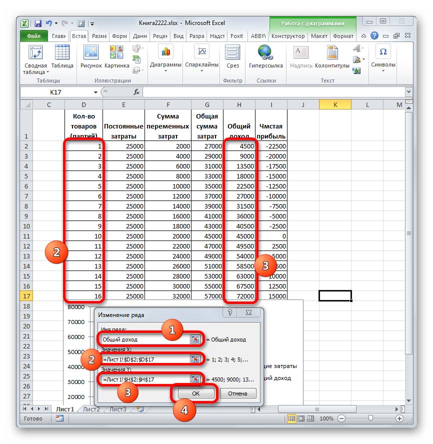Image resolution: width=433 pixels, height=444 pixels.
Task: Click the macro recording icon in status bar
Action: click(x=59, y=418)
